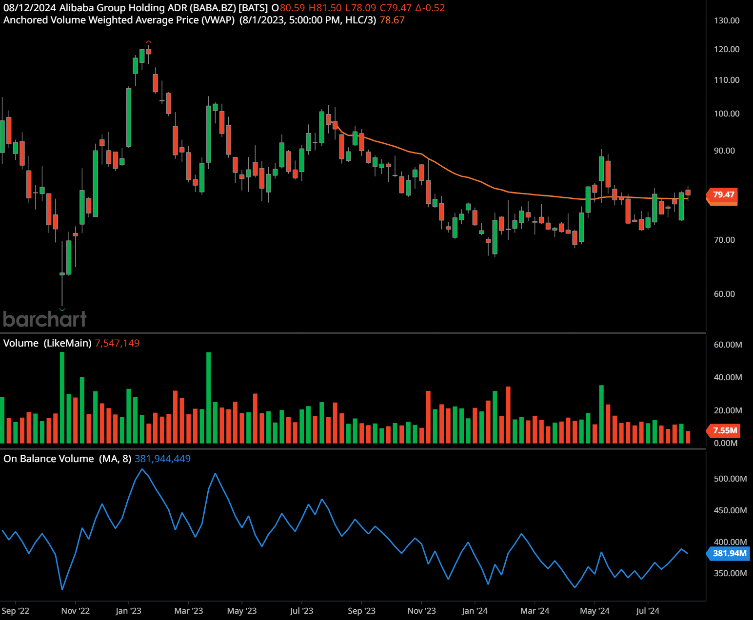753x620 pixels.
Task: Click the Nov '23 date axis label
Action: pos(422,611)
